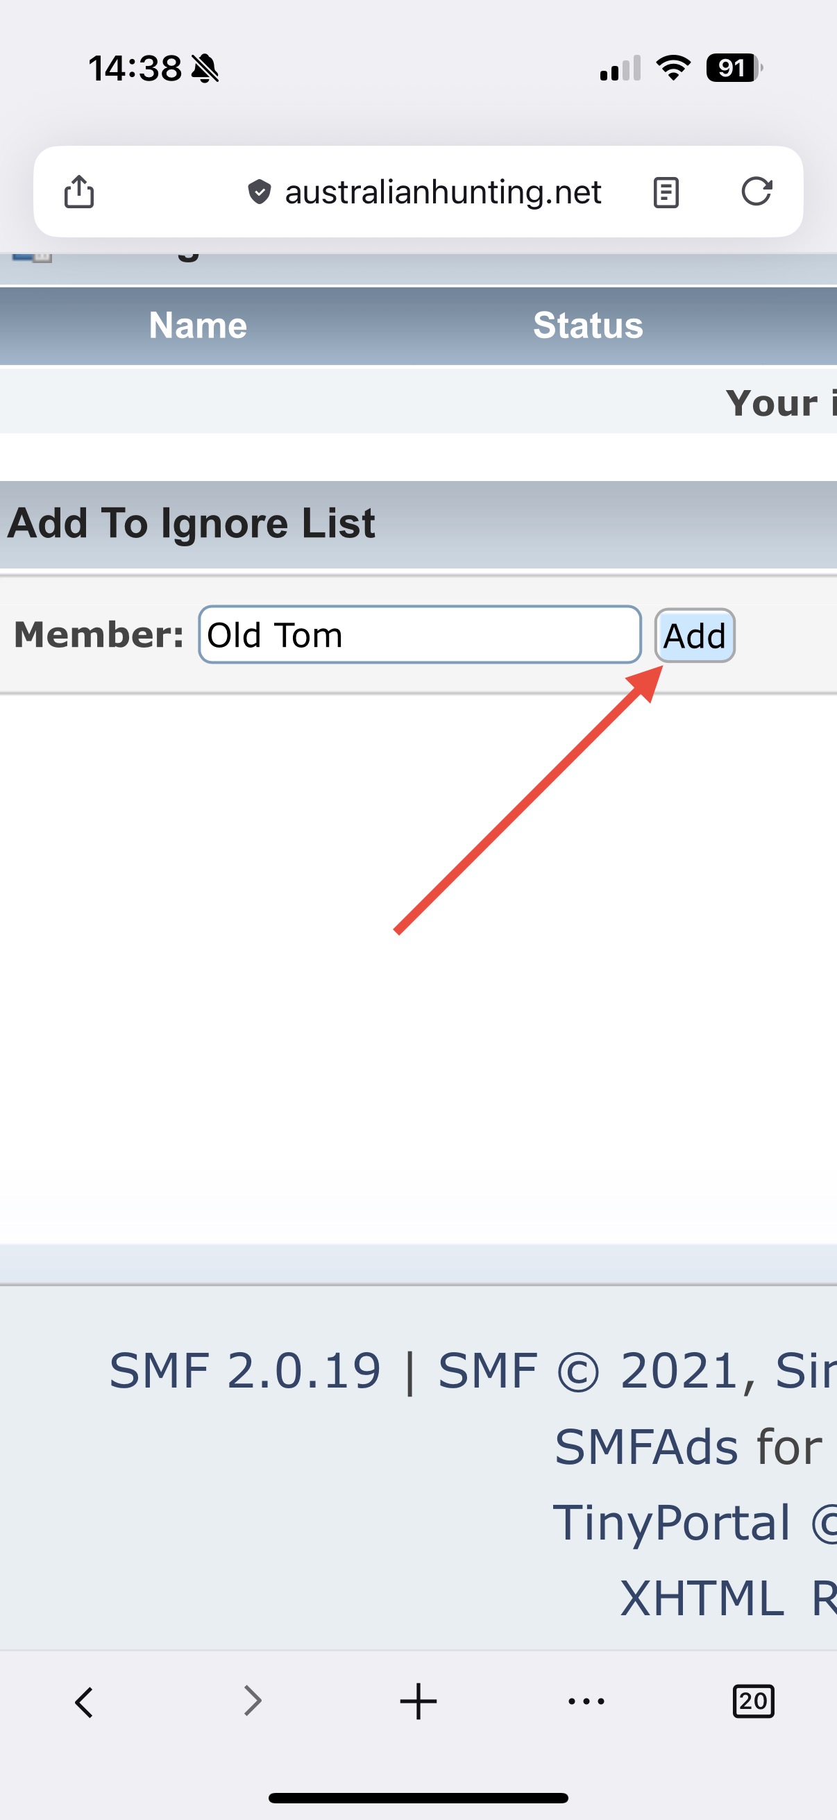Open the SMFAds link in the footer
Screen dimensions: 837x1820
(x=646, y=1447)
